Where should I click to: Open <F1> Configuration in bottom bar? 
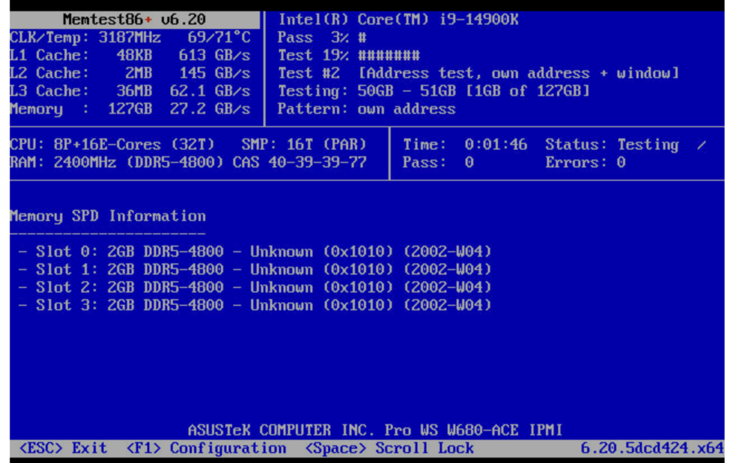(x=206, y=448)
